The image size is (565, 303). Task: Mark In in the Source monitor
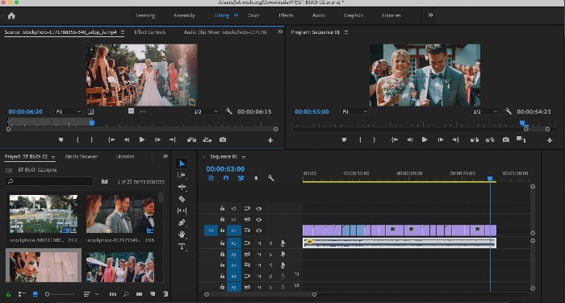click(x=77, y=139)
